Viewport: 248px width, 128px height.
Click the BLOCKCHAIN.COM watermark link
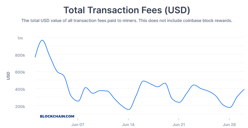pyautogui.click(x=57, y=116)
